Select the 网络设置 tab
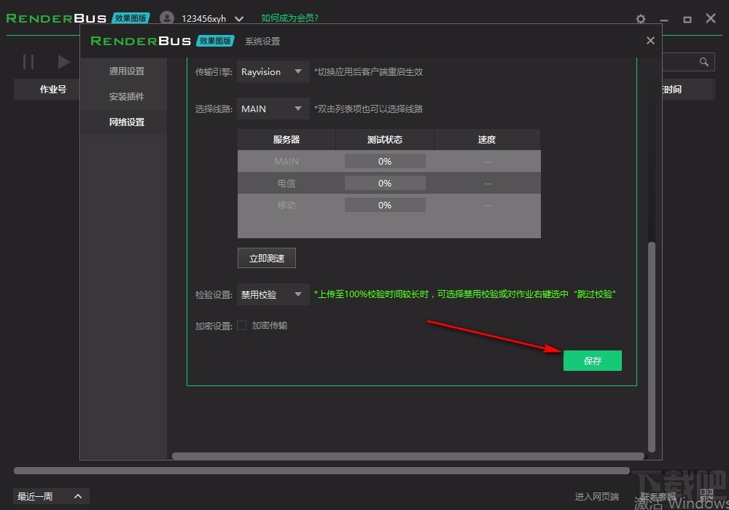The image size is (729, 510). tap(126, 122)
